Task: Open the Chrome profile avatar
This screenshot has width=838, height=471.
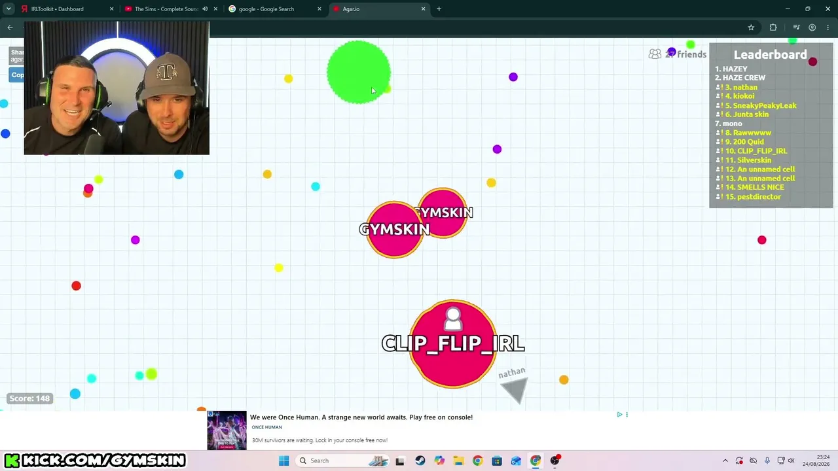Action: [x=812, y=27]
